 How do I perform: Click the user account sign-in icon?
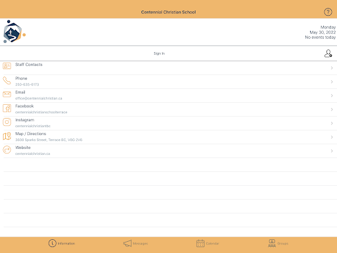pyautogui.click(x=328, y=53)
